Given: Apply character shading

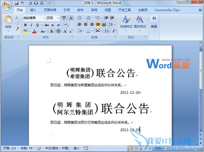Looking at the screenshot, I should [x=51, y=31].
